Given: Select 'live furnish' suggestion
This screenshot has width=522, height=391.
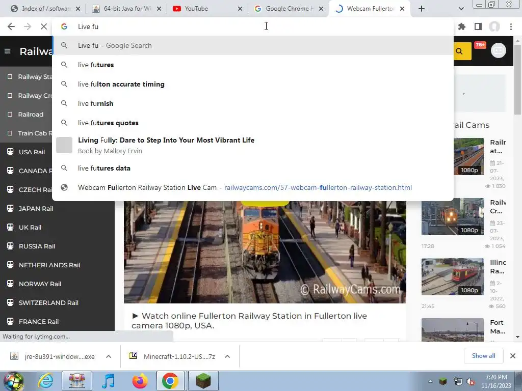Looking at the screenshot, I should point(253,103).
